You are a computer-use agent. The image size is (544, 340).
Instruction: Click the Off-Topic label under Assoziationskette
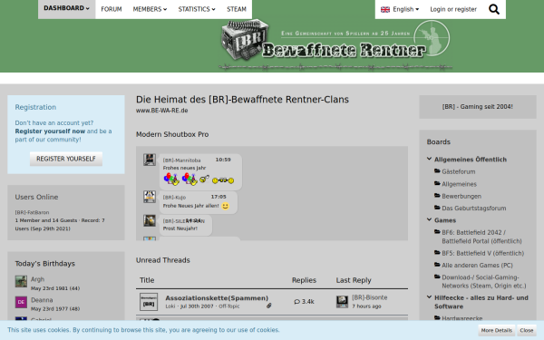pyautogui.click(x=229, y=306)
